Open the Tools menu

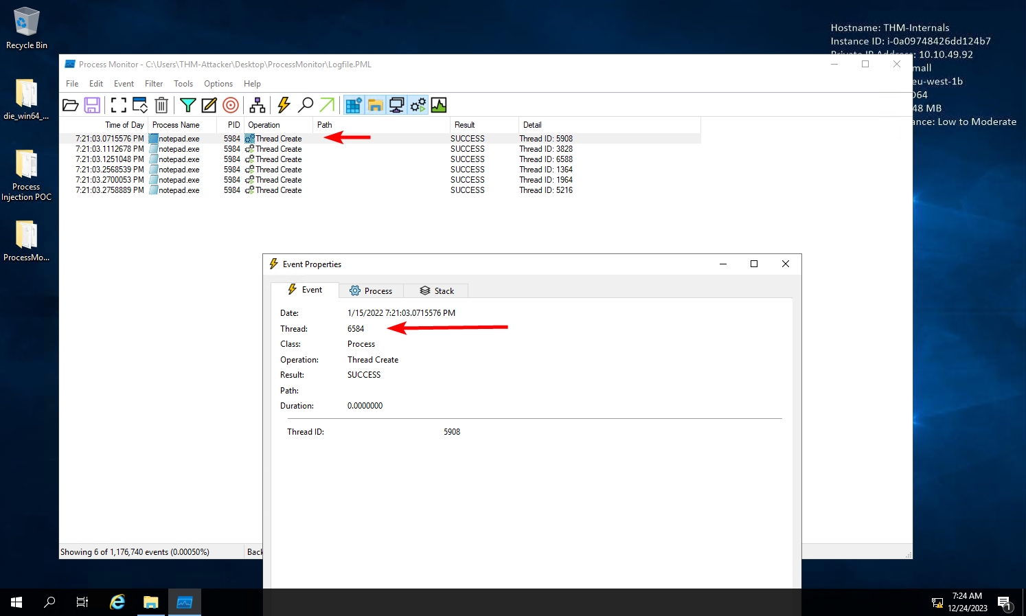183,84
